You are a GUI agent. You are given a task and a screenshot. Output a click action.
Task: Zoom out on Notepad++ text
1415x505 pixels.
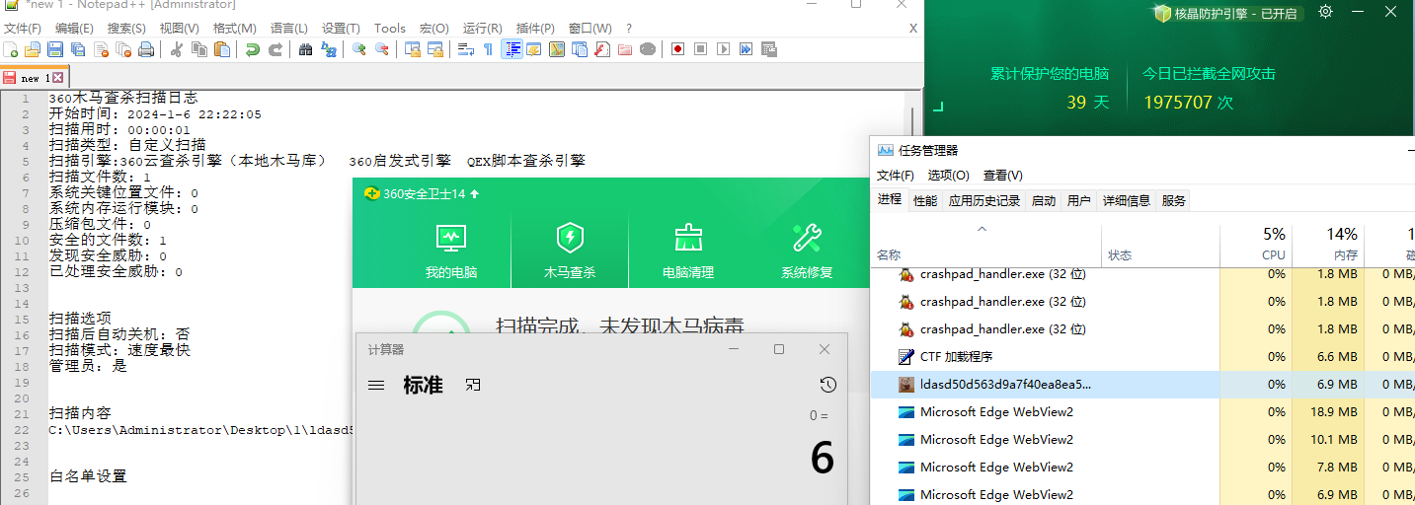(381, 49)
